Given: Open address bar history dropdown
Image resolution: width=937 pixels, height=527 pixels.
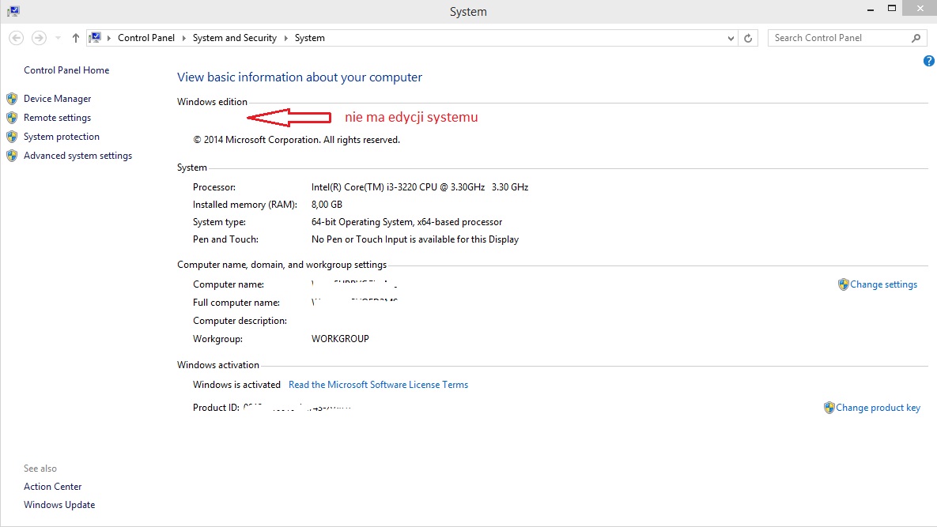Looking at the screenshot, I should tap(731, 38).
